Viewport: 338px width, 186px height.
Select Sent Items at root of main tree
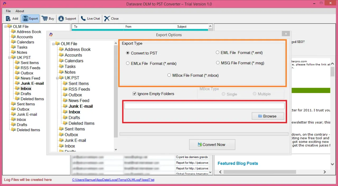(26, 104)
